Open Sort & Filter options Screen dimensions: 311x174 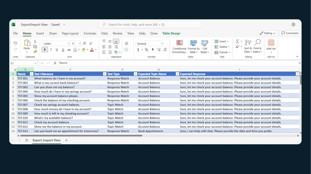pyautogui.click(x=248, y=46)
